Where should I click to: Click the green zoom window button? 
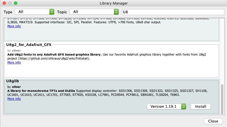[15, 3]
